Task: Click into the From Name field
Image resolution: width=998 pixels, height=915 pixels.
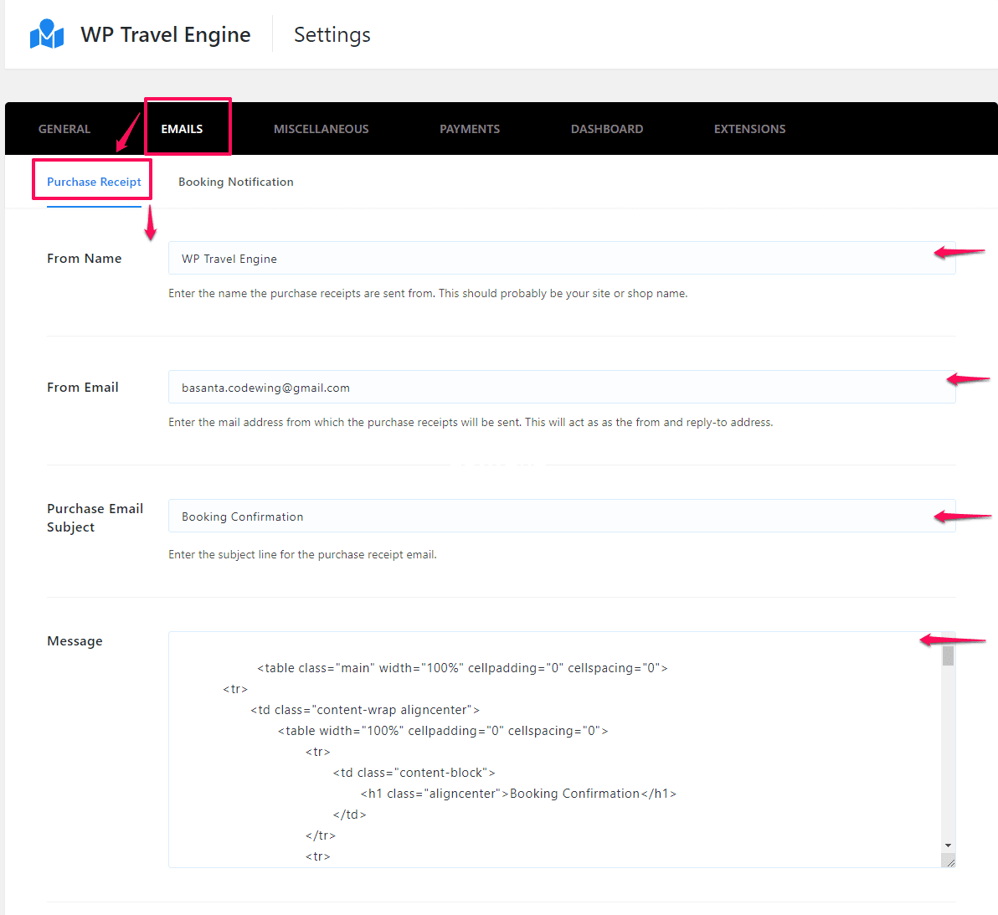Action: (x=562, y=259)
